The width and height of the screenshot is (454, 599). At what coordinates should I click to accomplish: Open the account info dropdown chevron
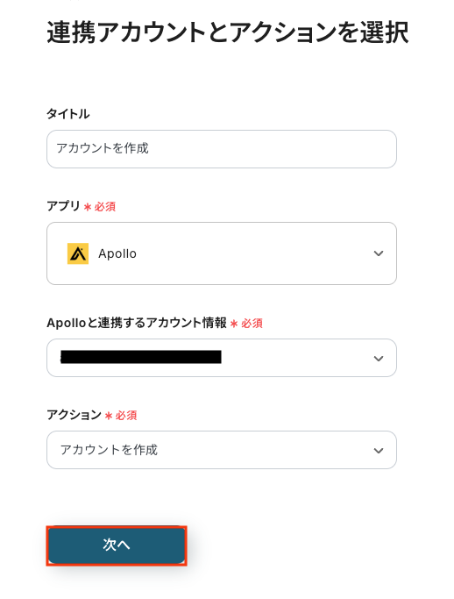pos(379,359)
